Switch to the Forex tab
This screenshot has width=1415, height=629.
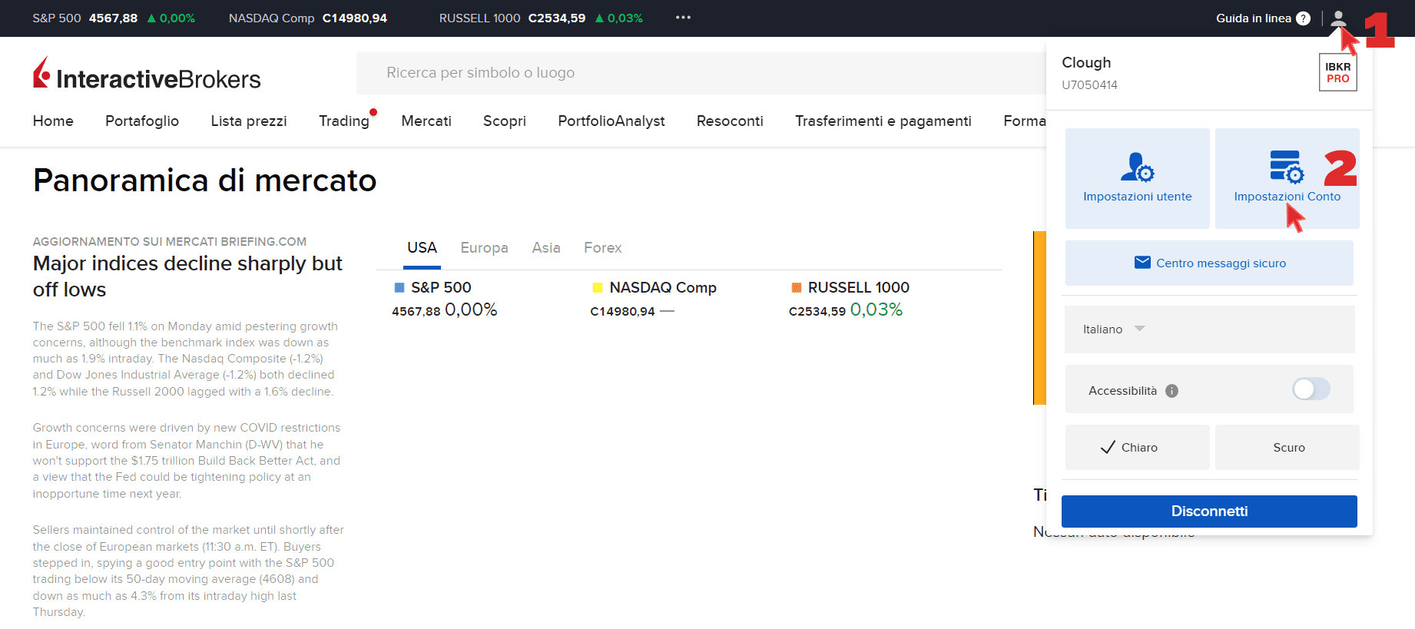603,248
